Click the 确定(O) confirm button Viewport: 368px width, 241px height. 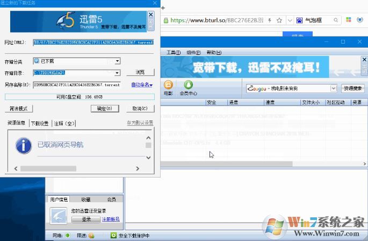105,108
